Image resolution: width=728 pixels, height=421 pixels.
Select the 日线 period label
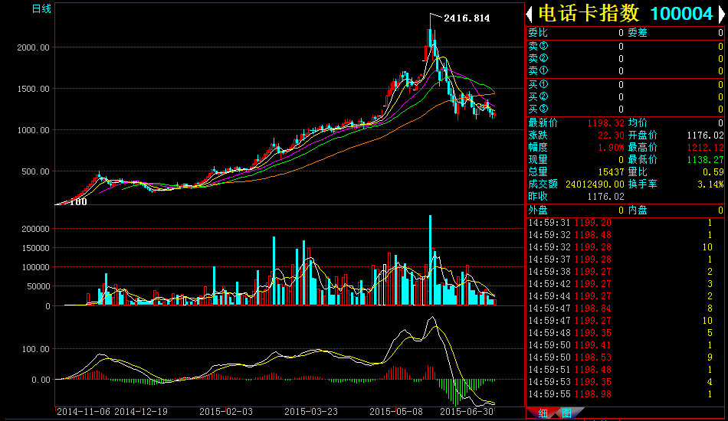pos(41,9)
